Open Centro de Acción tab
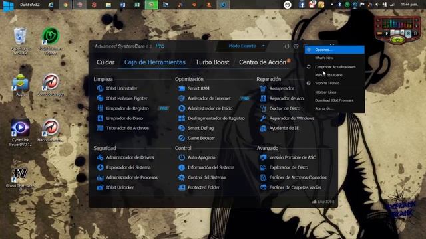426x239 pixels. (x=262, y=62)
